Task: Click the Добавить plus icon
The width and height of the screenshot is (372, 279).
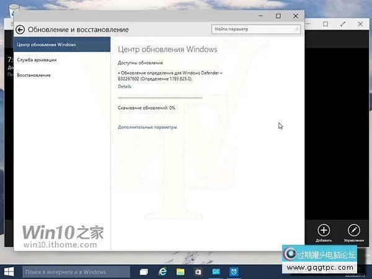Action: (324, 230)
